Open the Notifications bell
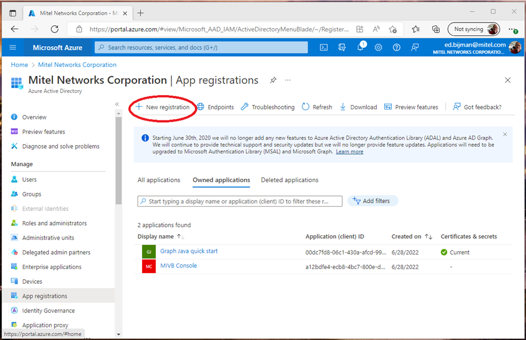526x340 pixels. tap(360, 47)
